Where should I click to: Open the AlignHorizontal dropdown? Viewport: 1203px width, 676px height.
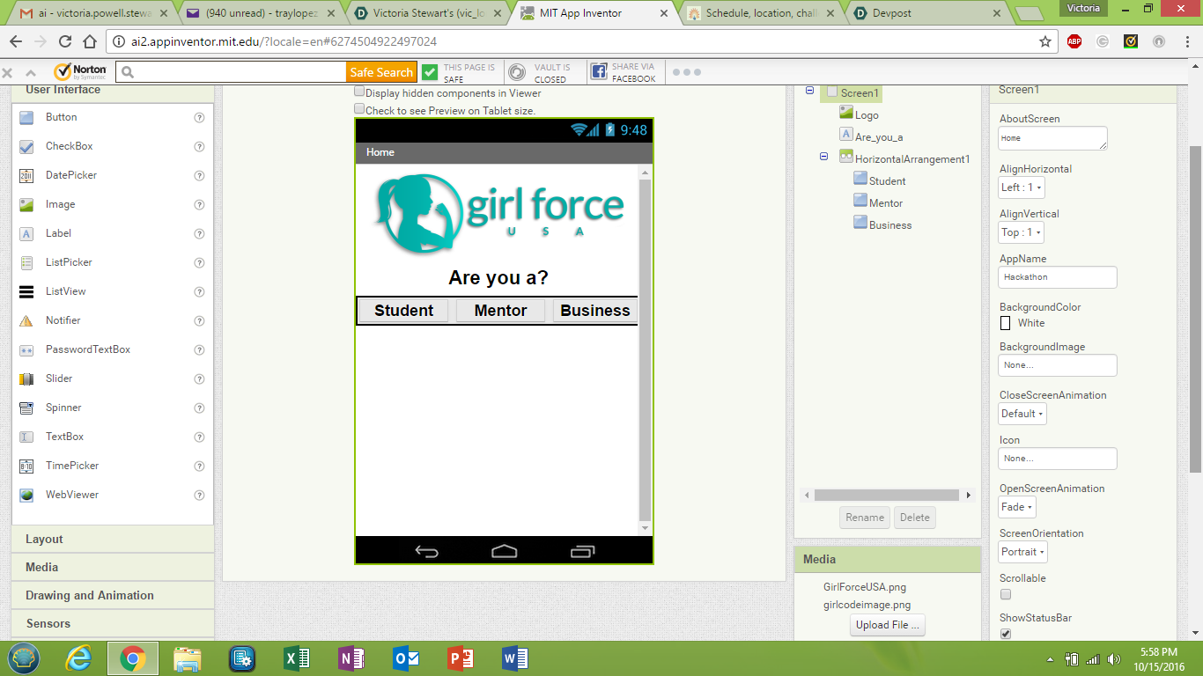point(1020,187)
